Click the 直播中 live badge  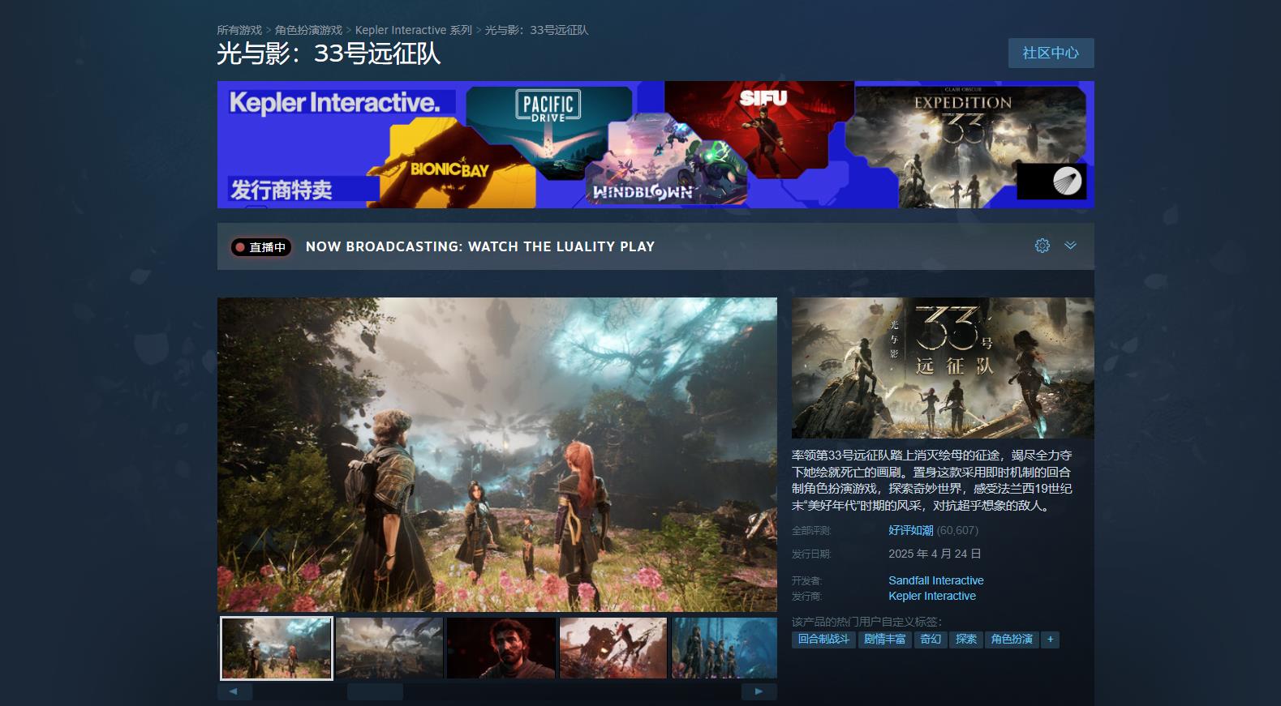click(x=261, y=247)
